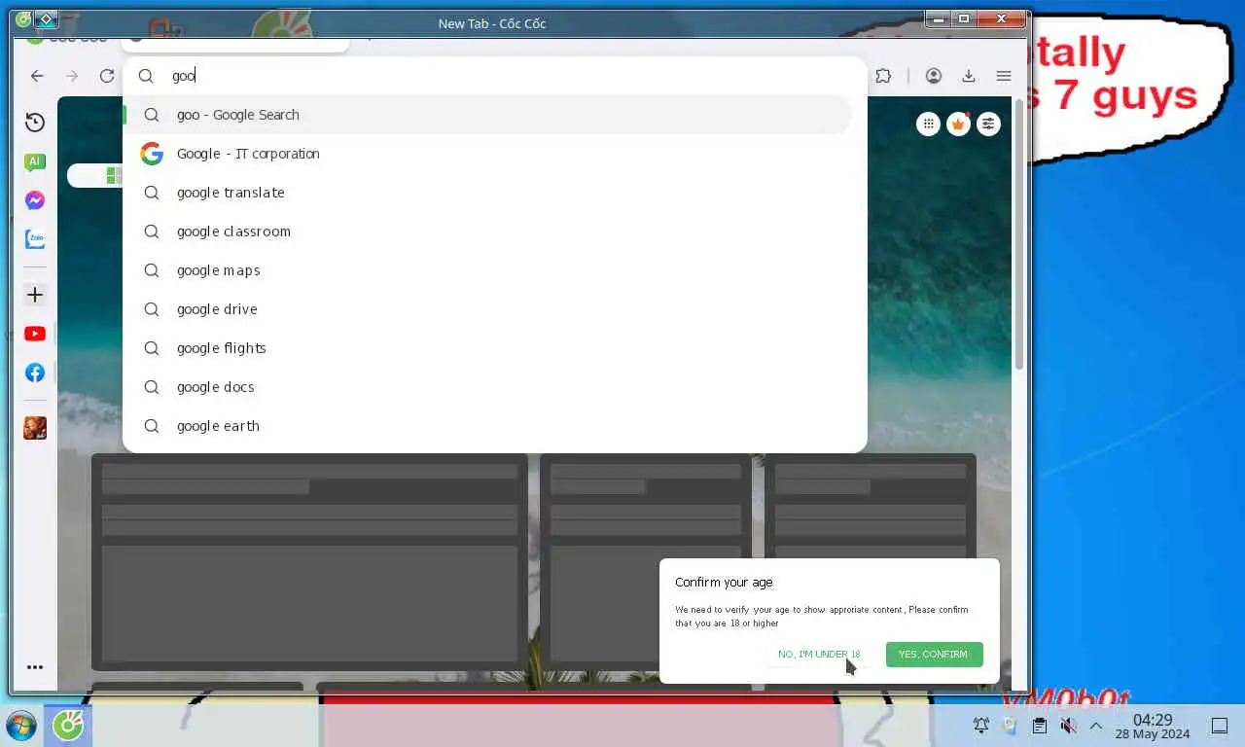Pick 'google flights' suggestion
The height and width of the screenshot is (747, 1245).
tap(487, 348)
